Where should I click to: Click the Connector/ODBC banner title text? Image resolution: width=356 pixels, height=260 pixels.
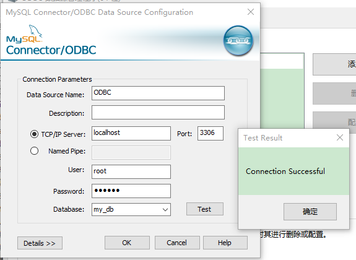51,50
